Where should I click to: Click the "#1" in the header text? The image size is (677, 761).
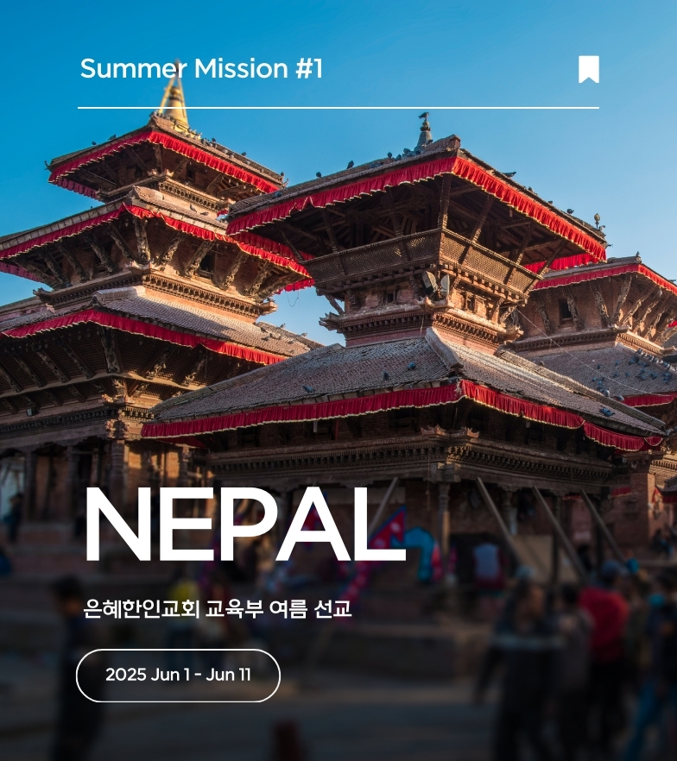click(309, 68)
